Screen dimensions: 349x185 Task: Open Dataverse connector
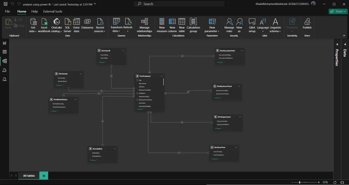coord(87,24)
